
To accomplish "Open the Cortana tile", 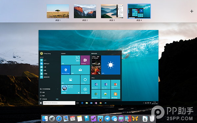I will (85, 80).
